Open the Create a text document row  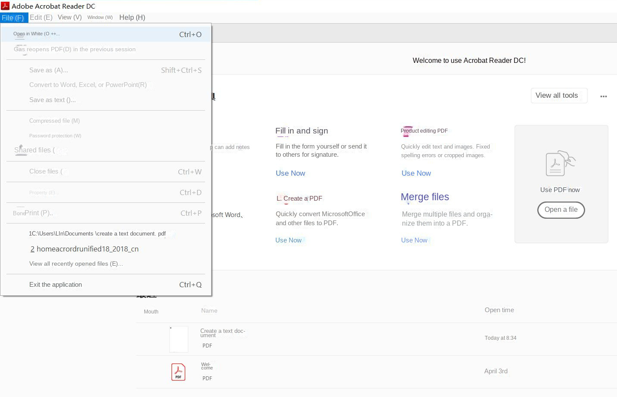[377, 339]
